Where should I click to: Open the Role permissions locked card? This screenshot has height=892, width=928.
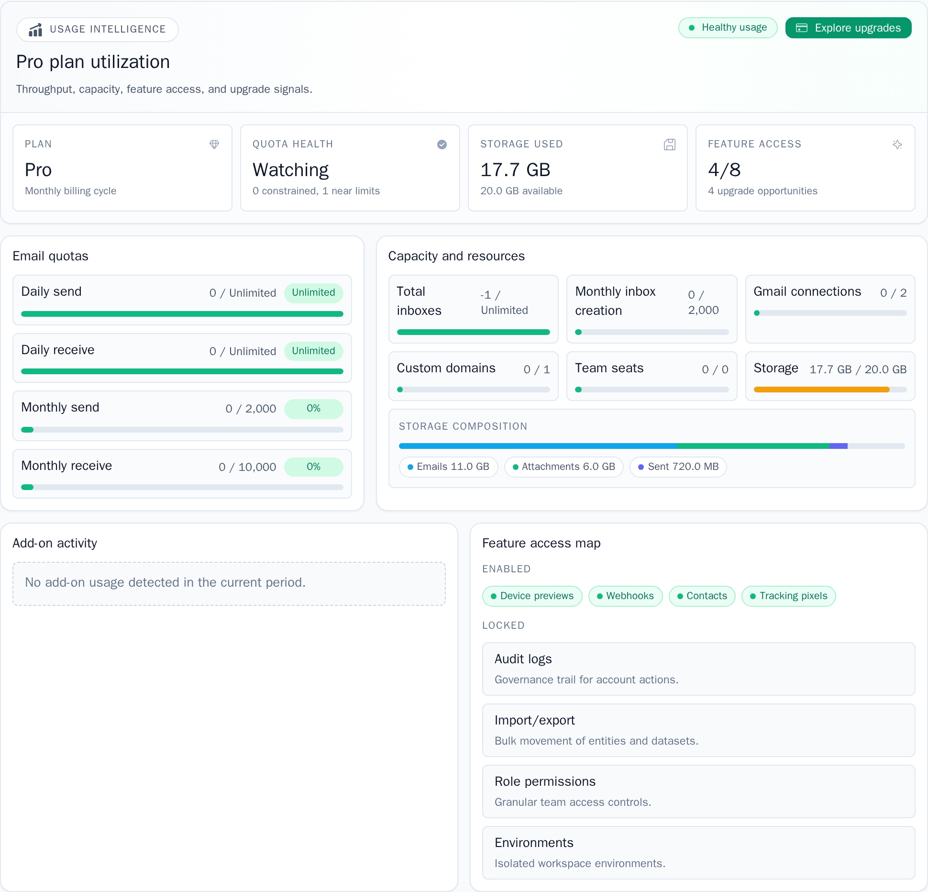698,791
